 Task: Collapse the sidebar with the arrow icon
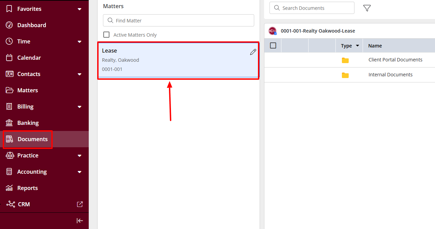tap(80, 221)
